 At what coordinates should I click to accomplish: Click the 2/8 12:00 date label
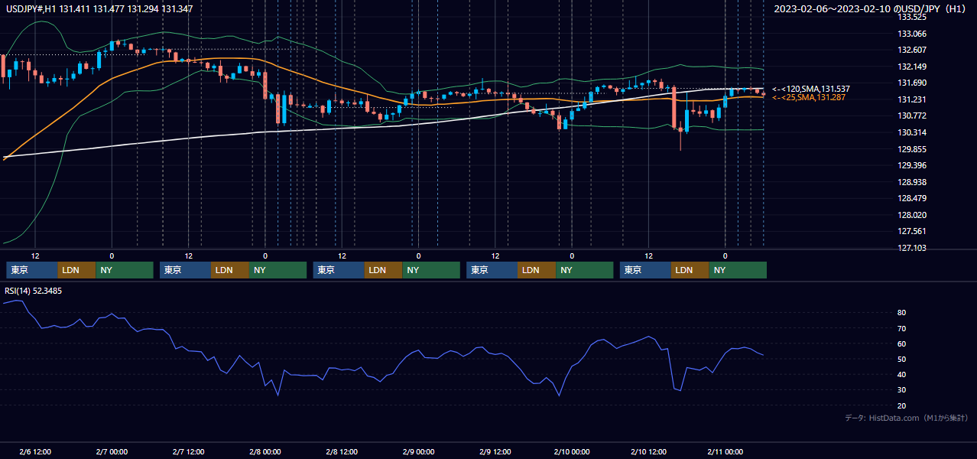pyautogui.click(x=342, y=452)
